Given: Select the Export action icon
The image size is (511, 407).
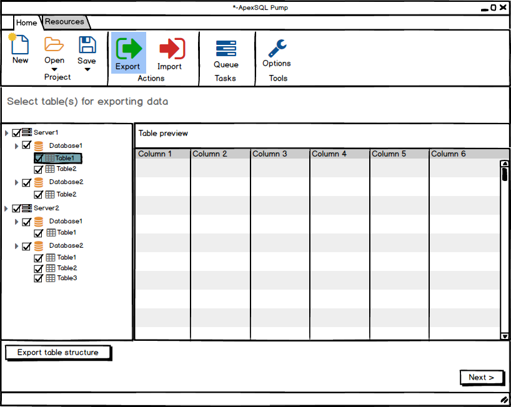Looking at the screenshot, I should coord(129,49).
